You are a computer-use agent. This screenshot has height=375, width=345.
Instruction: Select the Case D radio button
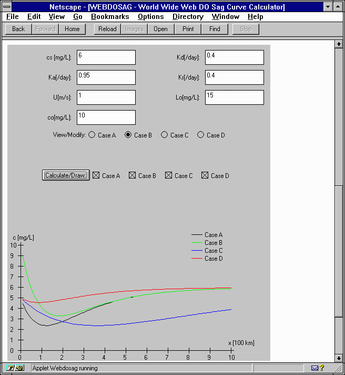(x=200, y=135)
